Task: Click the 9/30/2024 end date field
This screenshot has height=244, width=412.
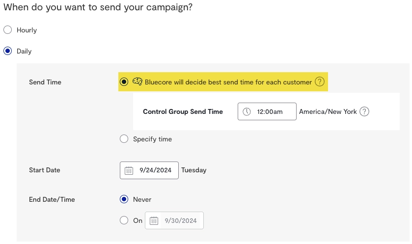Action: pos(180,220)
